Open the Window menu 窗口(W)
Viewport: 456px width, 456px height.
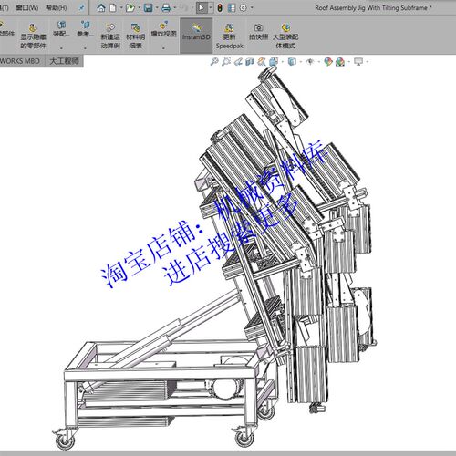[x=27, y=7]
